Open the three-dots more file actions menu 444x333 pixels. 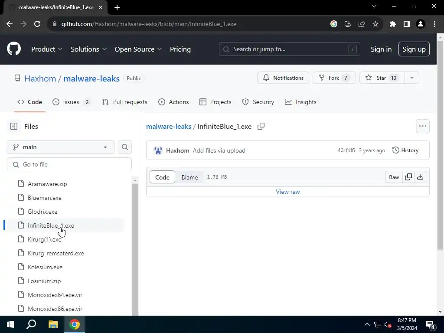pyautogui.click(x=422, y=126)
